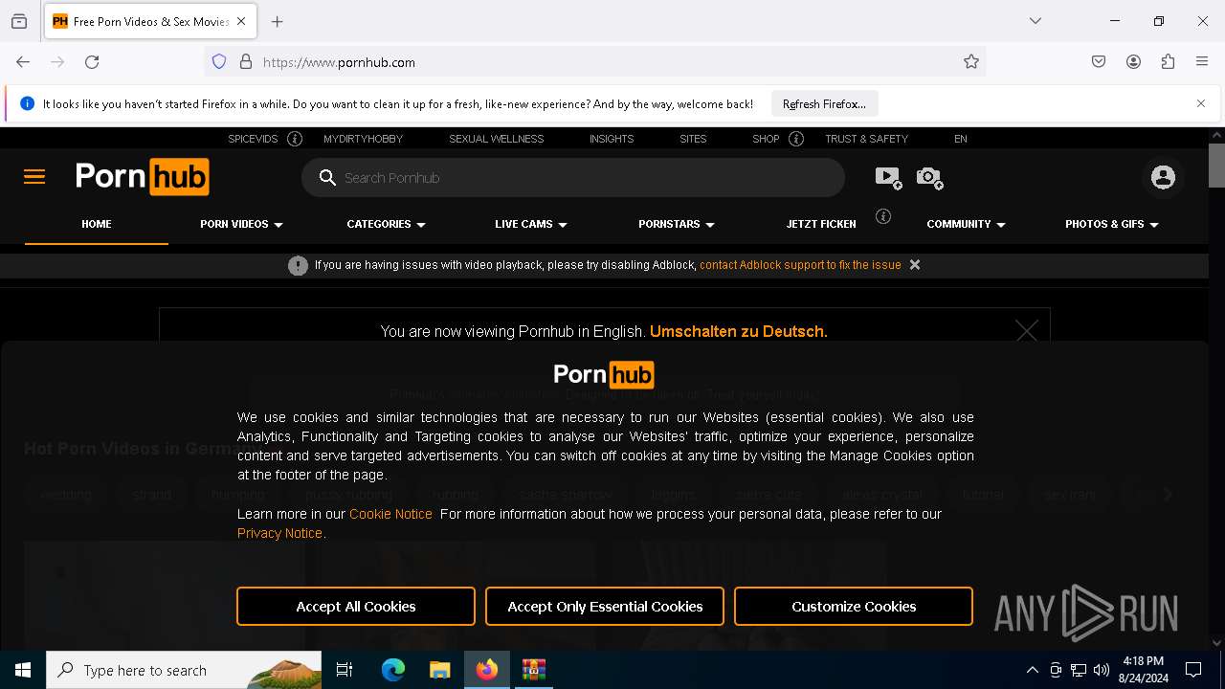Open Save to Pocket
This screenshot has height=689, width=1225.
1099,62
